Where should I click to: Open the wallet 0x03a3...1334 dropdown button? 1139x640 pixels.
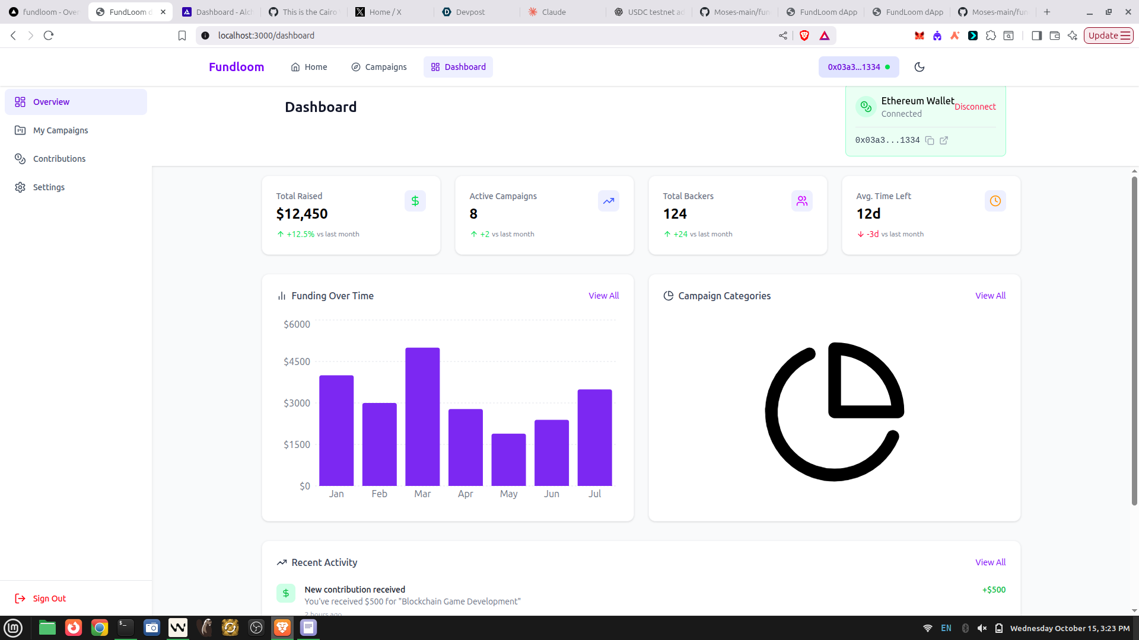coord(858,67)
